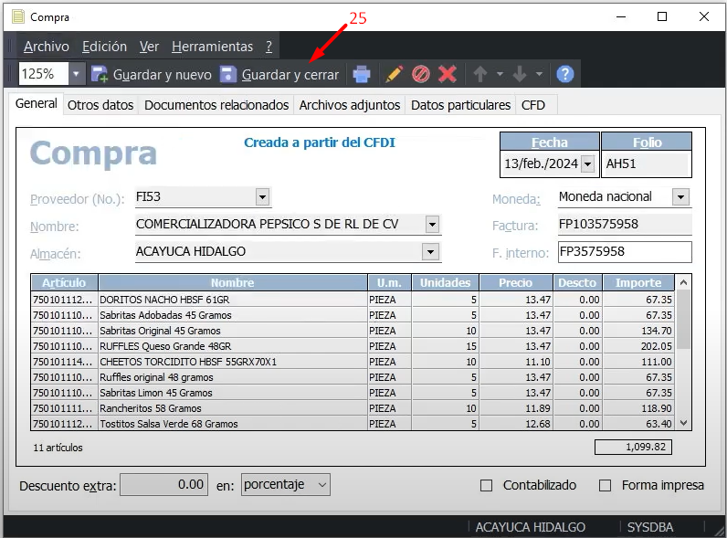Click Guardar y nuevo button
Screen dimensions: 727x538
point(151,74)
